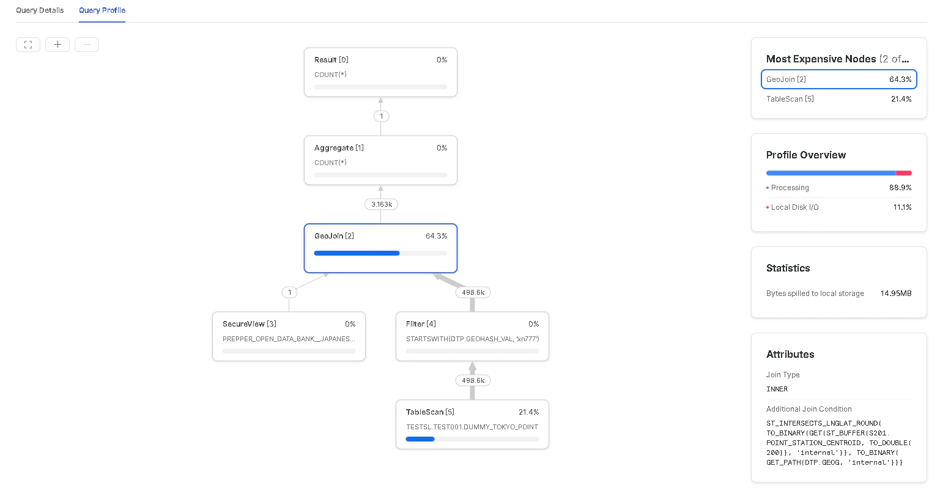
Task: Click the 498.6k label above Filter node
Action: 473,292
